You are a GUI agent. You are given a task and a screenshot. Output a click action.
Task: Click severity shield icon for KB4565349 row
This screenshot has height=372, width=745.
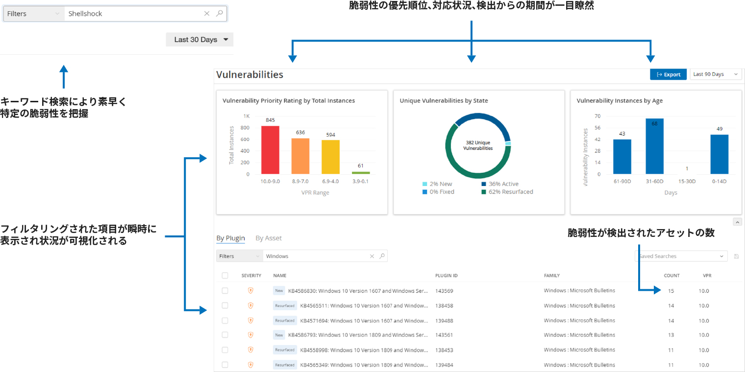click(x=250, y=365)
